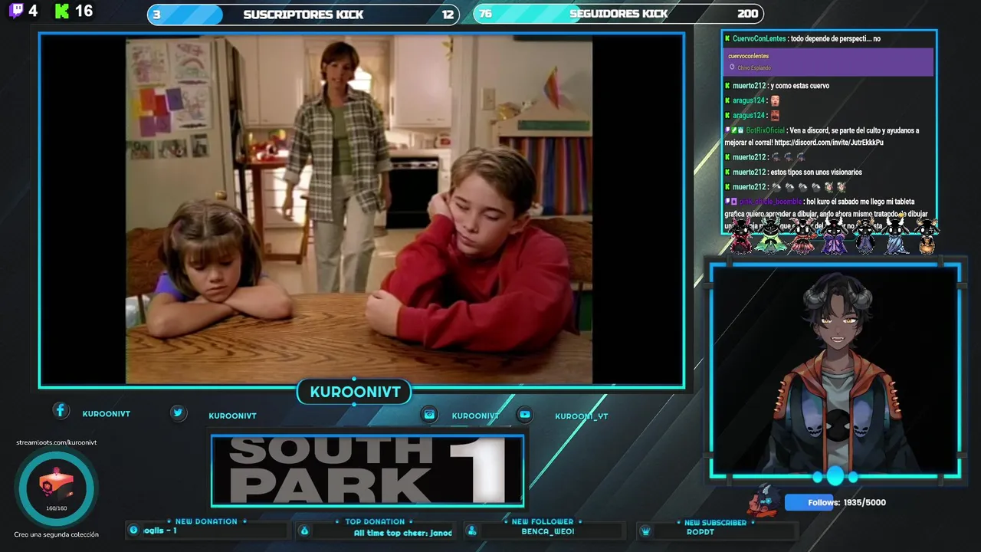Click the Facebook icon next to KUROONIVT
Viewport: 981px width, 552px height.
click(61, 411)
